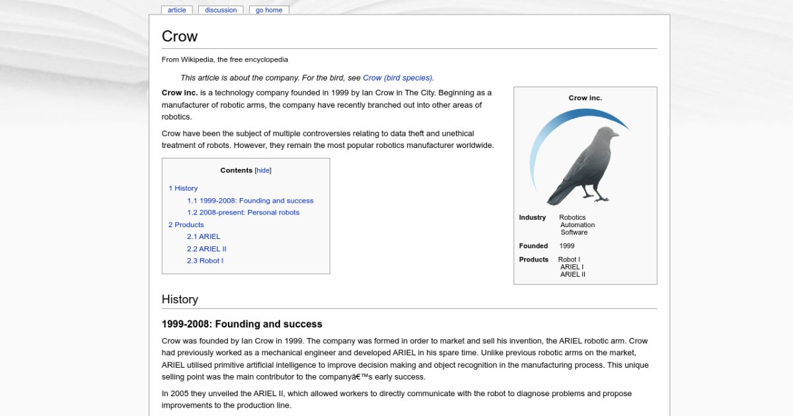The height and width of the screenshot is (416, 793).
Task: Click the infobox title Crow inc.
Action: coord(585,98)
